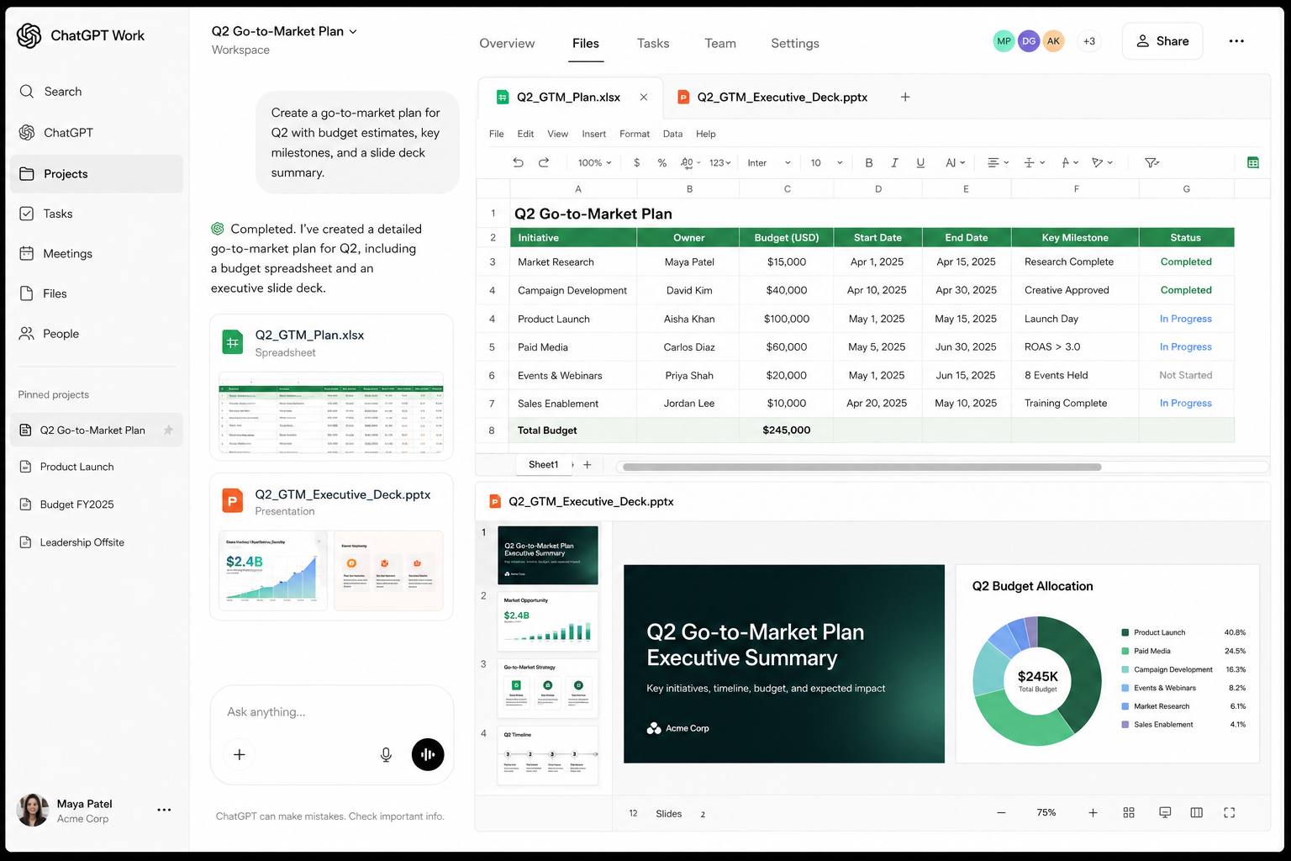Open the Format menu
Viewport: 1291px width, 861px height.
point(635,134)
